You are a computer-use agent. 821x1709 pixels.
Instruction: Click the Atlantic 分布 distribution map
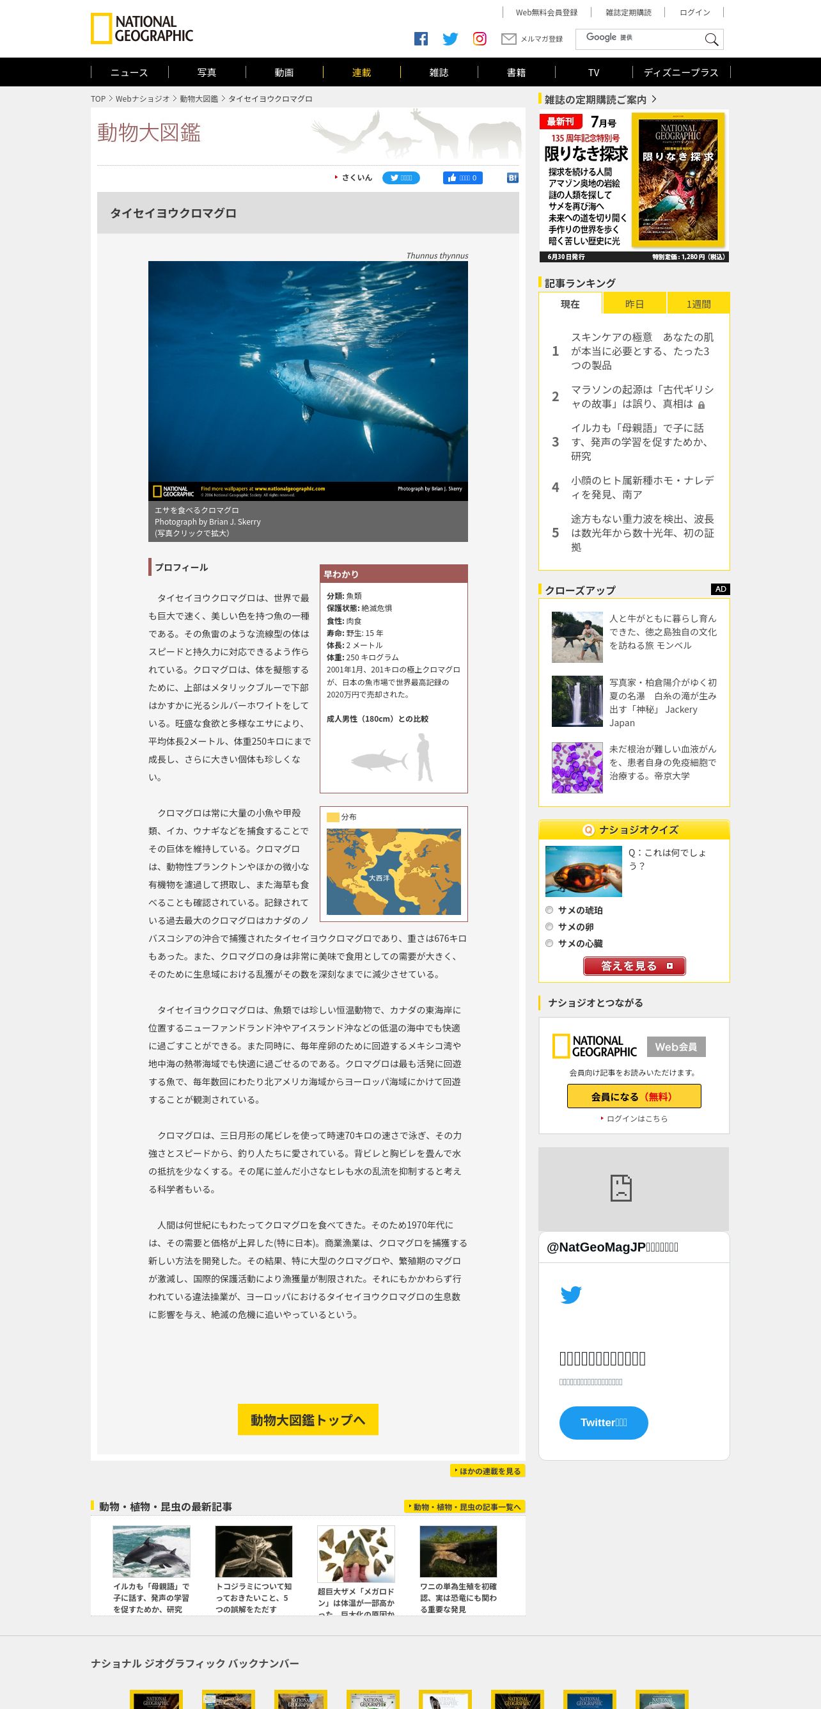(x=393, y=871)
